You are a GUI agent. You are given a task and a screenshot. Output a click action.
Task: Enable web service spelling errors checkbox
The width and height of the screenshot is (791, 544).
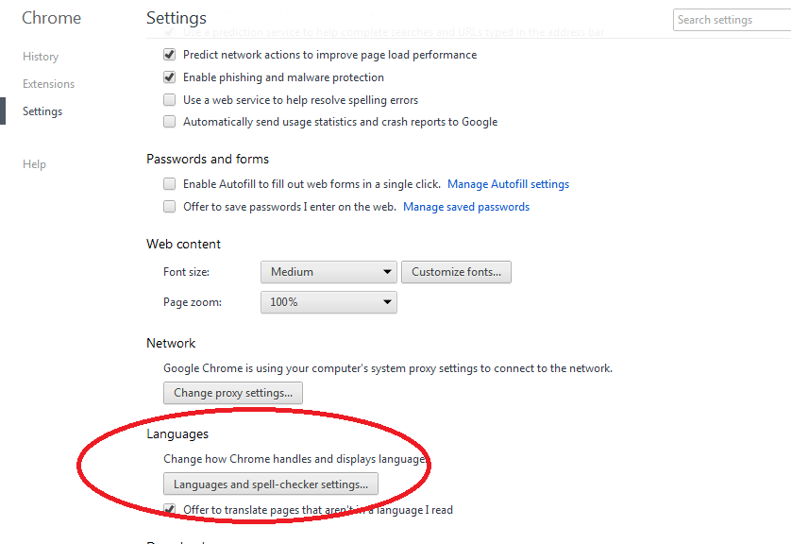tap(170, 100)
